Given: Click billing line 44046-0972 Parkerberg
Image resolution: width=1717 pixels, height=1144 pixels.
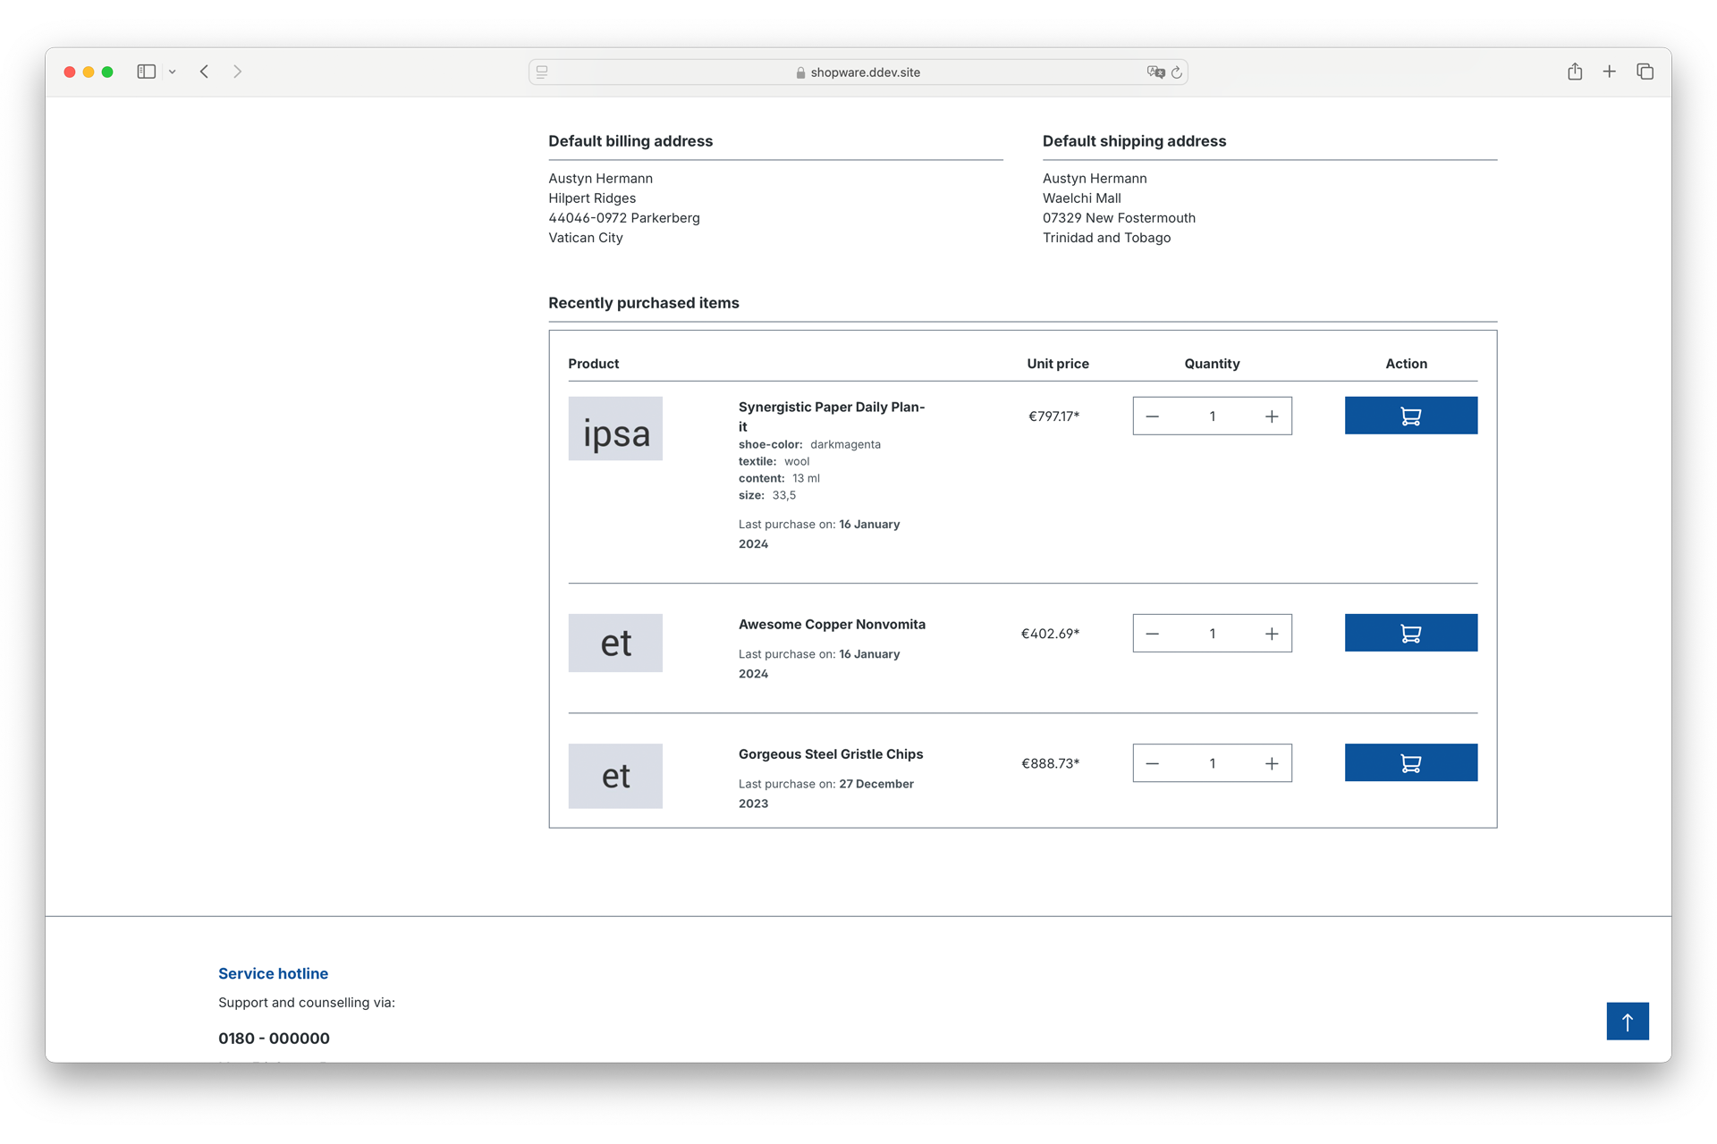Looking at the screenshot, I should tap(624, 218).
